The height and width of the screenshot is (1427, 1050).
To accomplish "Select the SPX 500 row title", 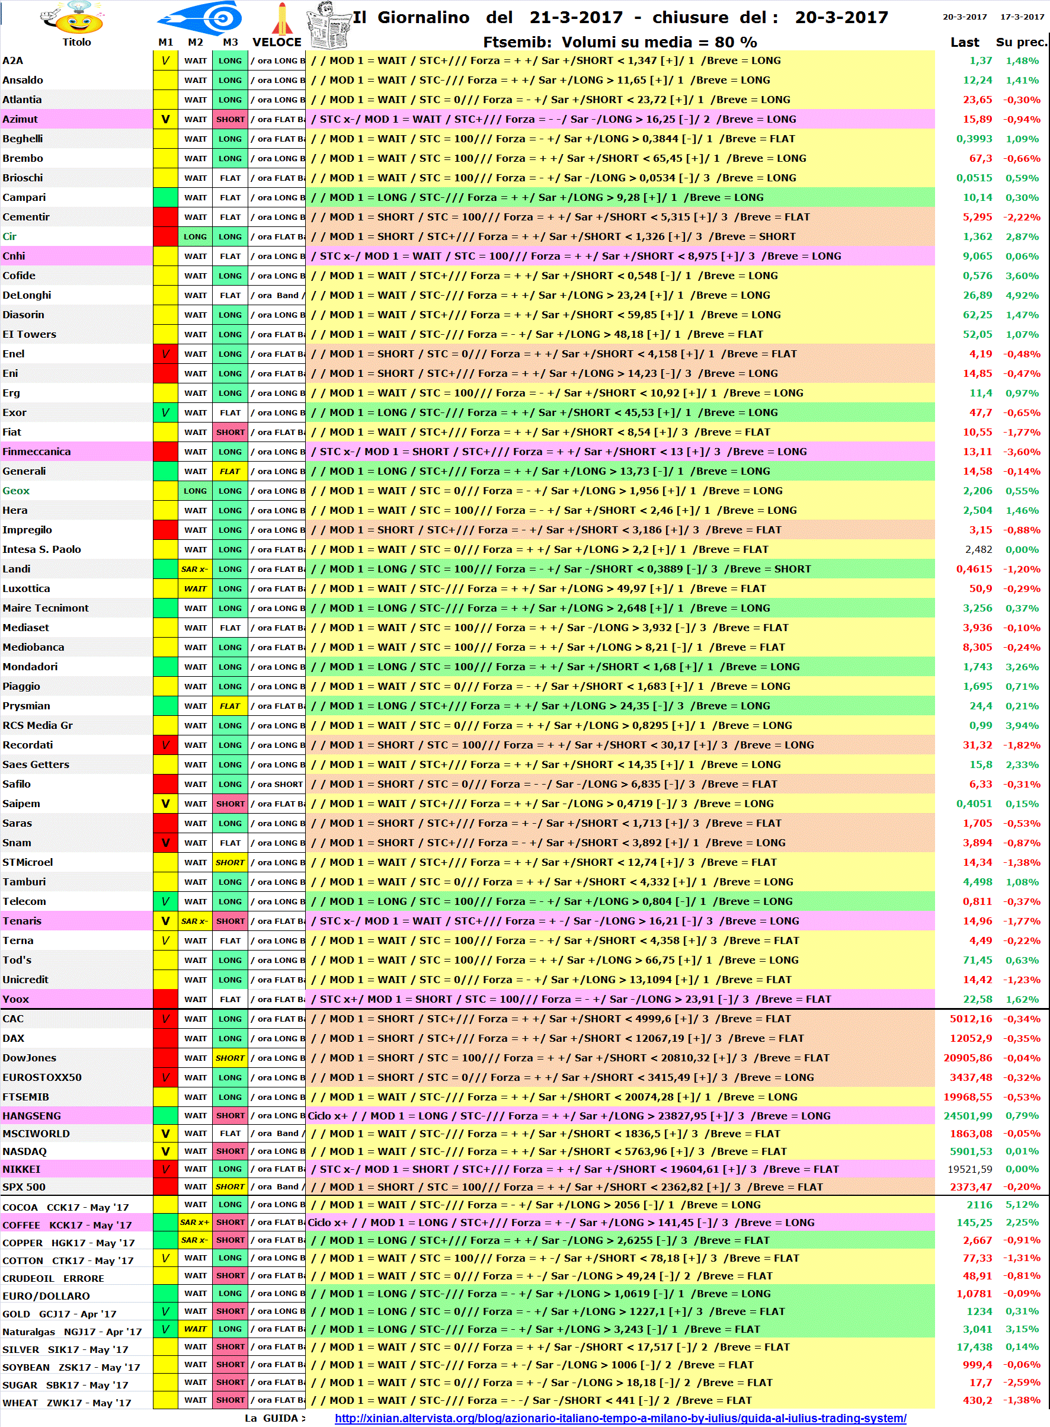I will tap(24, 1187).
